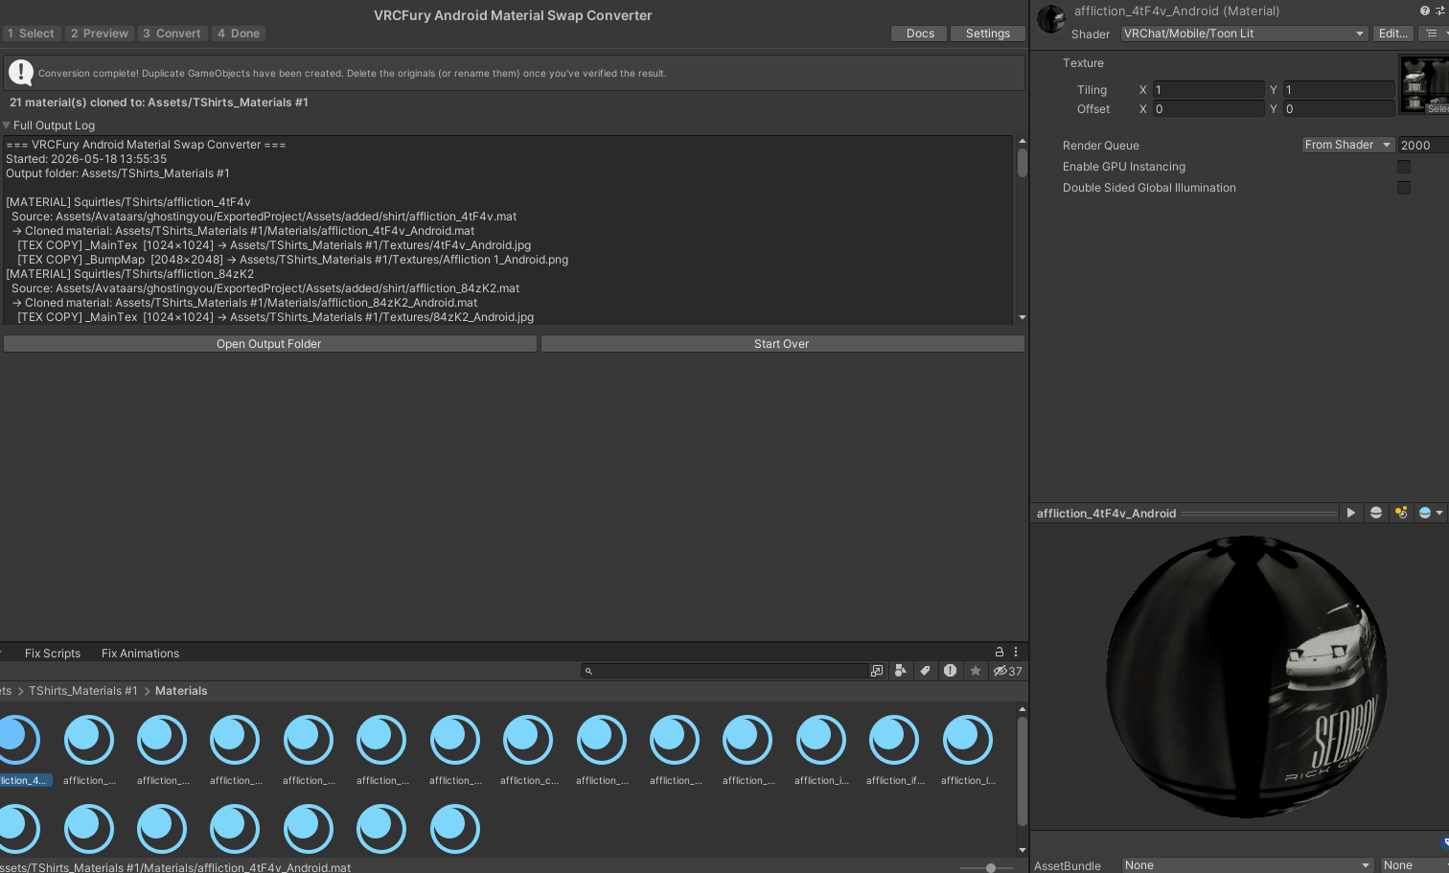Open the AssetBundle variant None dropdown
Image resolution: width=1449 pixels, height=873 pixels.
tap(1414, 865)
